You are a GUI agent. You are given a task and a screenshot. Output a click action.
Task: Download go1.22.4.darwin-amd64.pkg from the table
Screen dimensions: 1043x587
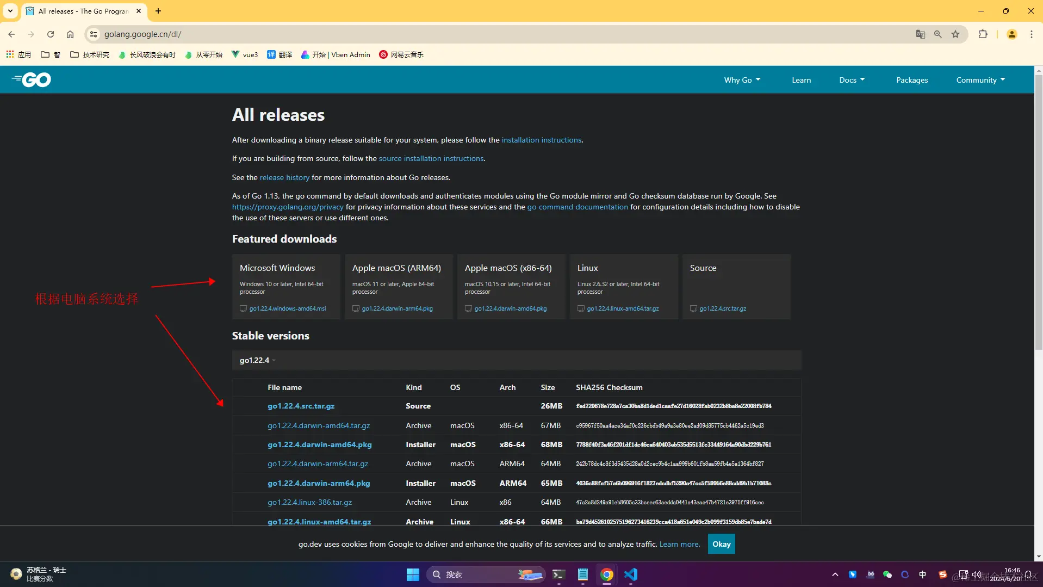click(x=319, y=444)
